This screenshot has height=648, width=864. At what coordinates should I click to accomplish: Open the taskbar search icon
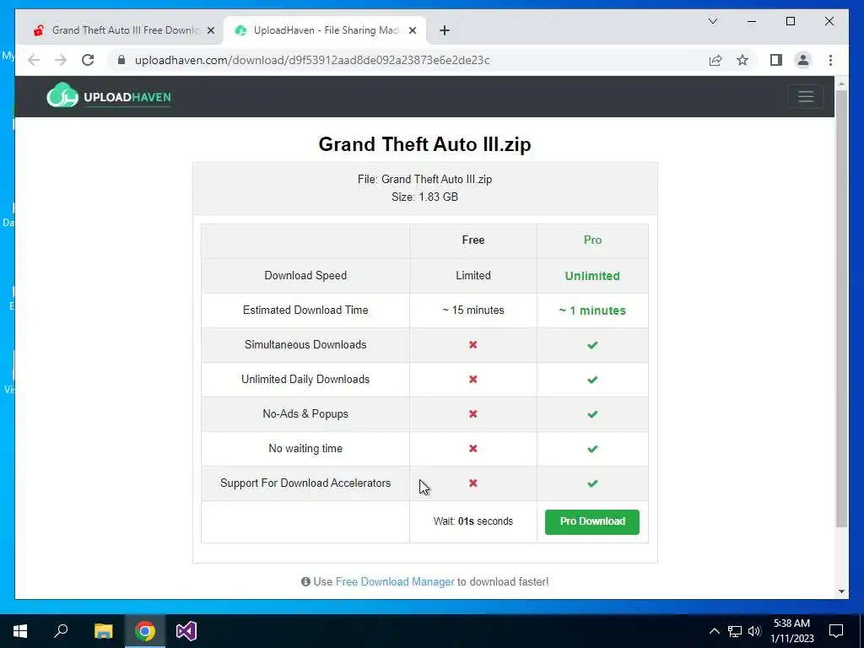point(61,631)
